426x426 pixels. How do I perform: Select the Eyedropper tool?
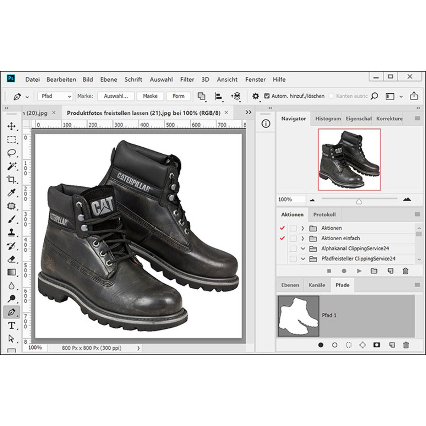tap(11, 193)
